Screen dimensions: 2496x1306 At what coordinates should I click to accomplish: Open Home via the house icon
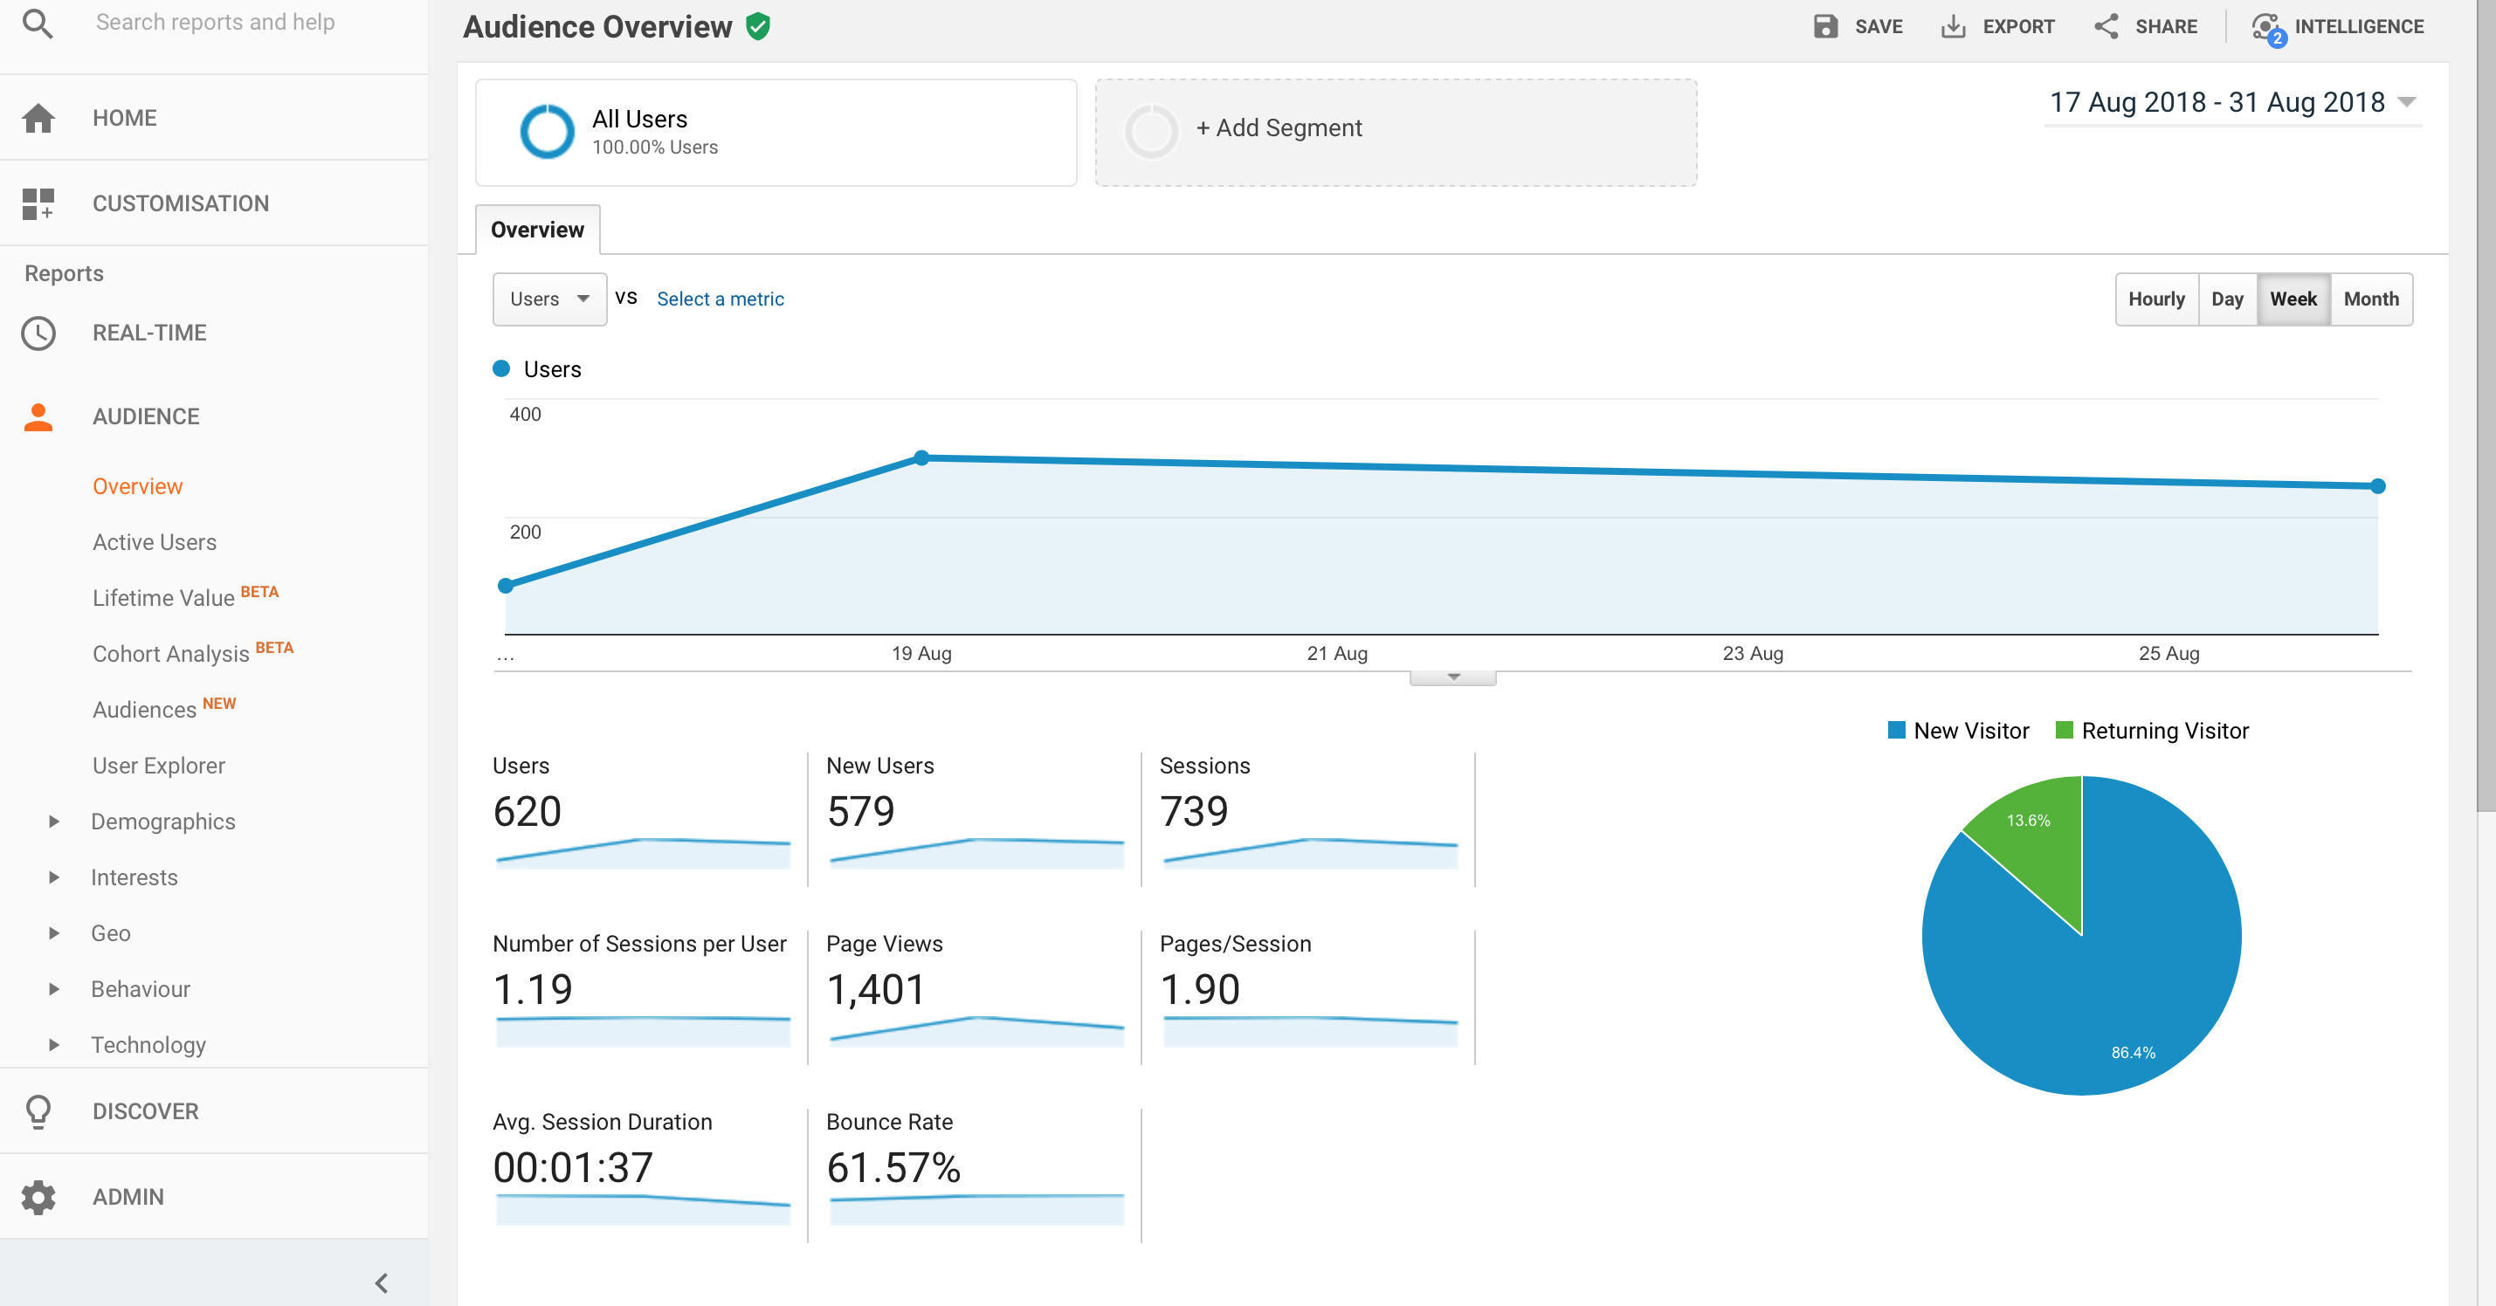point(38,118)
